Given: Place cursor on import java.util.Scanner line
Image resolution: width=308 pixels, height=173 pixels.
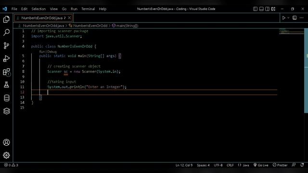Looking at the screenshot, I should [x=56, y=36].
